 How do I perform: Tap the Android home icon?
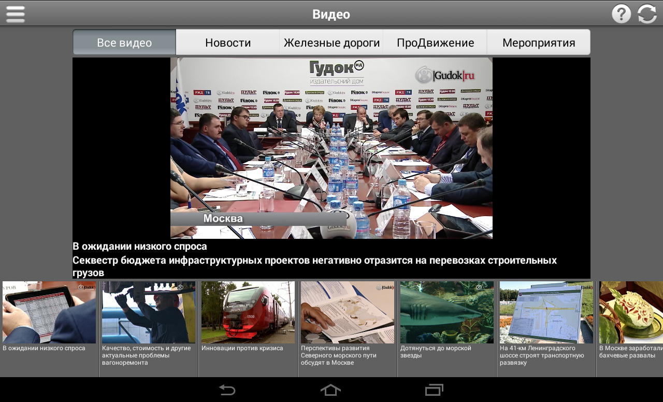click(x=330, y=390)
